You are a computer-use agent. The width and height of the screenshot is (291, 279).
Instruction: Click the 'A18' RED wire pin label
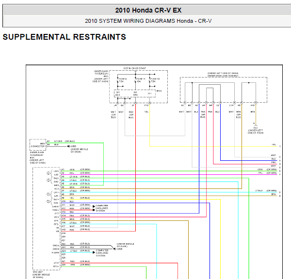click(x=64, y=230)
